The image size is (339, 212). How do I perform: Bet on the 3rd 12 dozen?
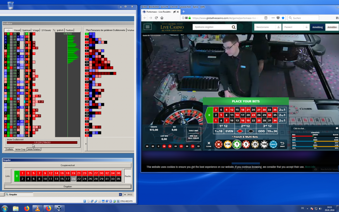click(267, 126)
